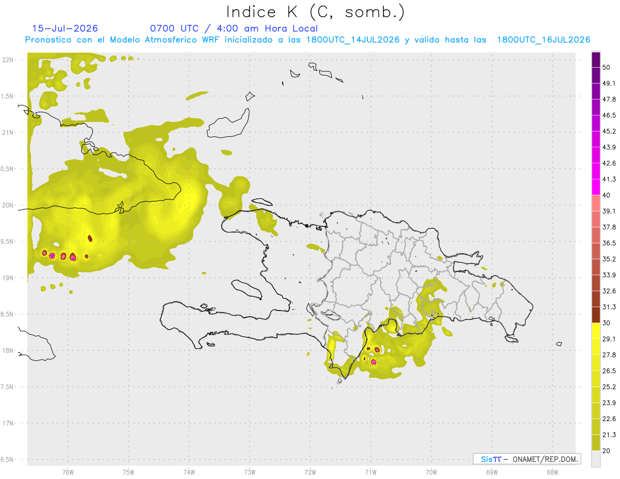Select the date label "15-Jul-2026"
The width and height of the screenshot is (620, 479).
(65, 28)
